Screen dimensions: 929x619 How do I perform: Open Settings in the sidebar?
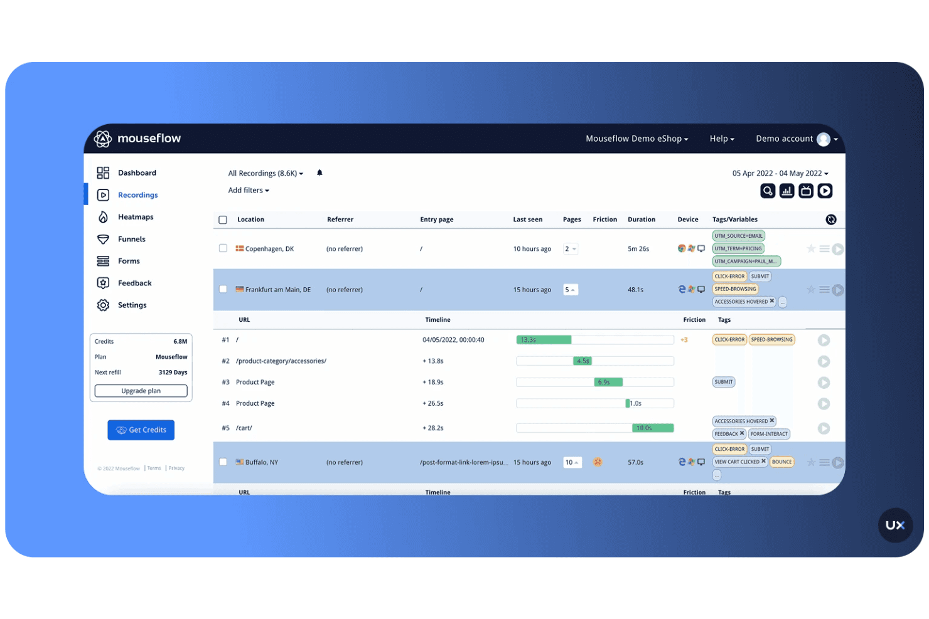pyautogui.click(x=122, y=305)
